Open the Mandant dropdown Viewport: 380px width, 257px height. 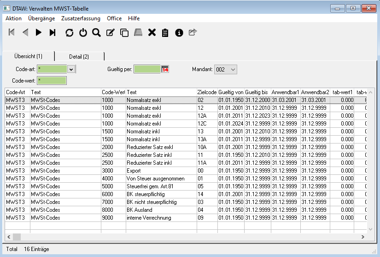pyautogui.click(x=233, y=69)
